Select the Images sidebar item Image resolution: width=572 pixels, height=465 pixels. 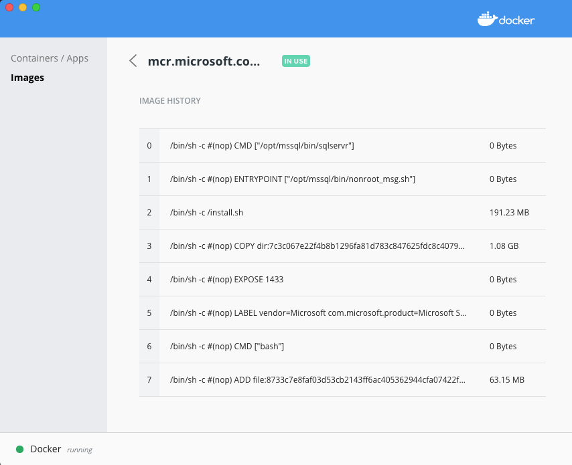pyautogui.click(x=27, y=78)
